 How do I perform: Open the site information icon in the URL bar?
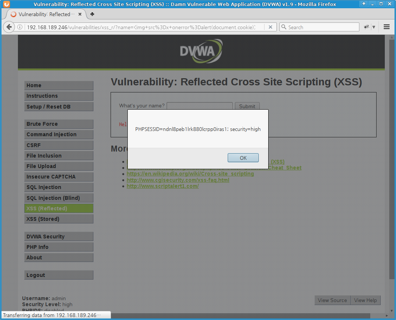pyautogui.click(x=20, y=27)
